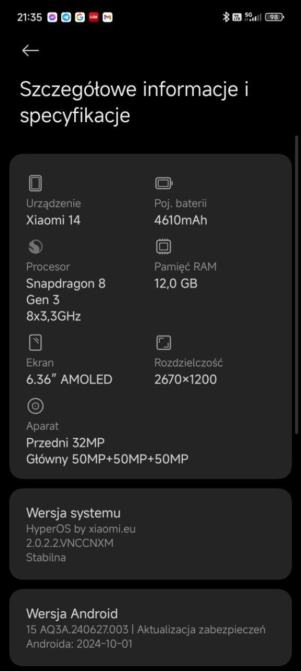Open Telegram notification icon in status bar
The width and height of the screenshot is (301, 671).
[66, 17]
